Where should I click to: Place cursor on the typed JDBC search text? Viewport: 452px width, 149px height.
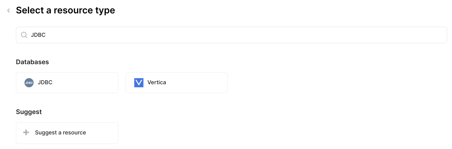[38, 35]
